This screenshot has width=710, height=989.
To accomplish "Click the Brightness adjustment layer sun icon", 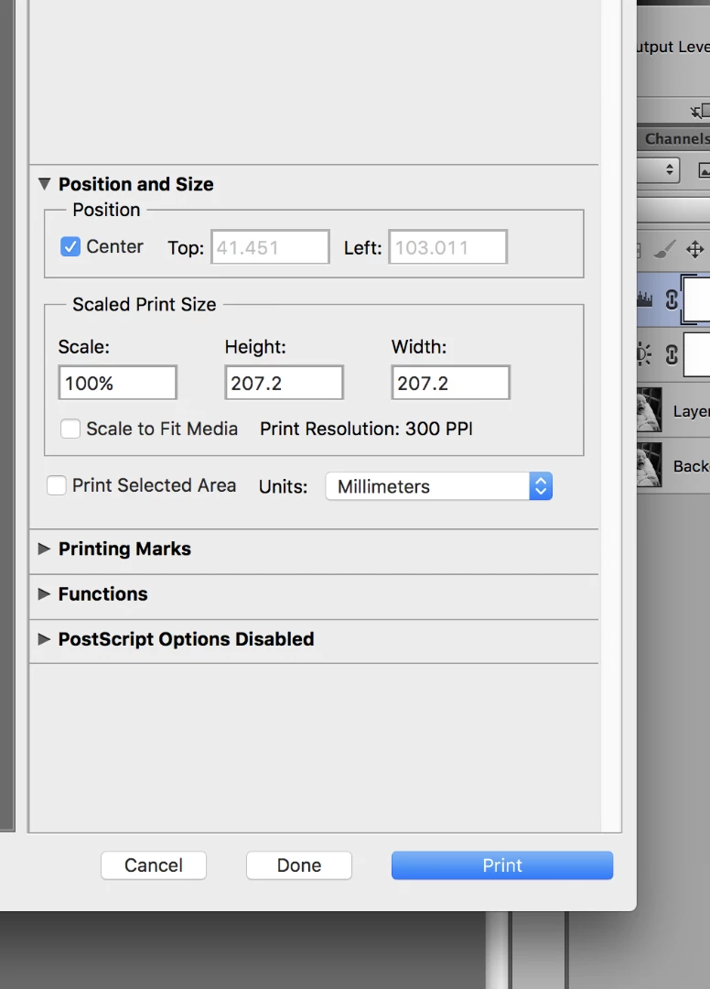I will [x=644, y=354].
